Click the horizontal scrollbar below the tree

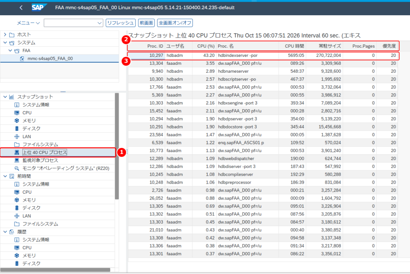55,270
